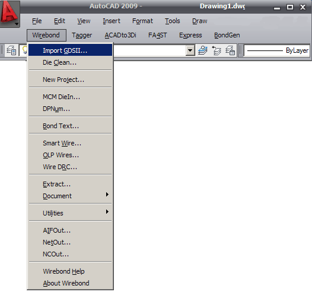Screen dimensions: 312x295
Task: Open the Format menu
Action: point(142,21)
